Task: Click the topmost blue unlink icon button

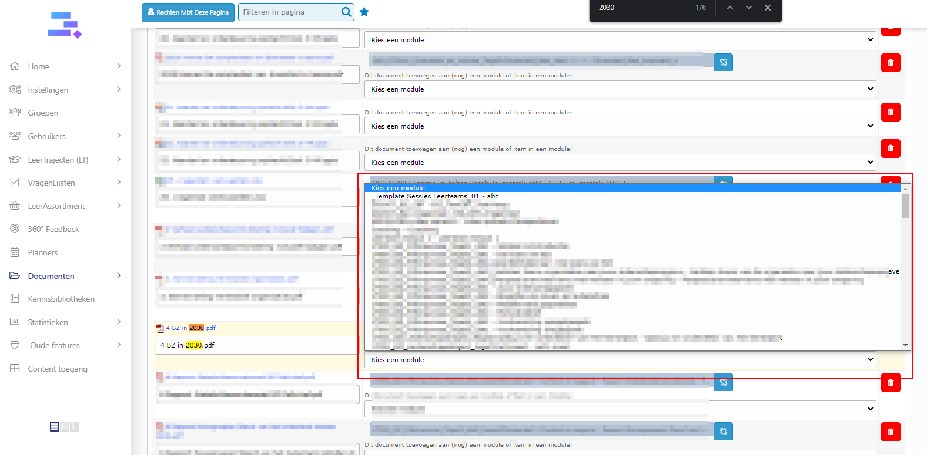Action: click(723, 62)
